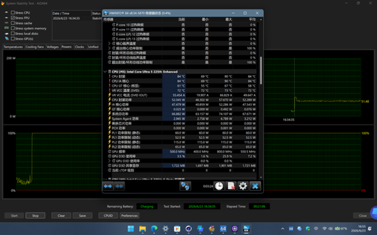Image resolution: width=377 pixels, height=235 pixels.
Task: Click thermometer icon beside VR VCC 温度 row
Action: [110, 90]
